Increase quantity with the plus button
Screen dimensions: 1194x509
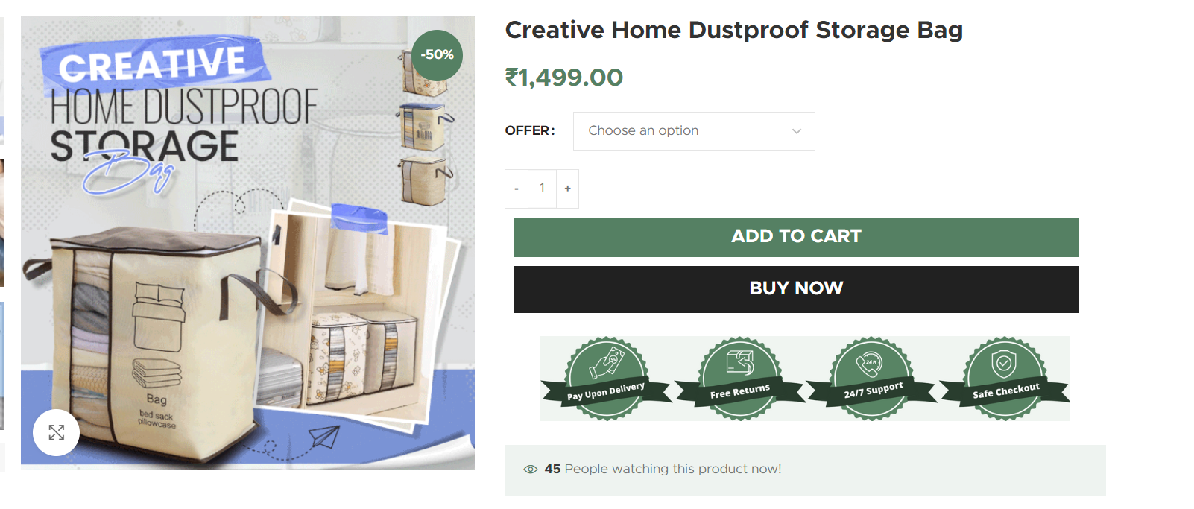point(567,189)
